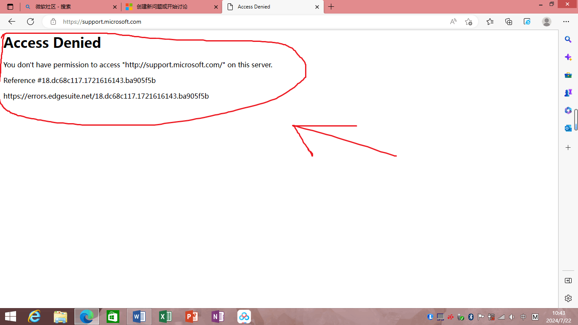Open sidebar Search tool
Screen dimensions: 578x325
point(568,39)
